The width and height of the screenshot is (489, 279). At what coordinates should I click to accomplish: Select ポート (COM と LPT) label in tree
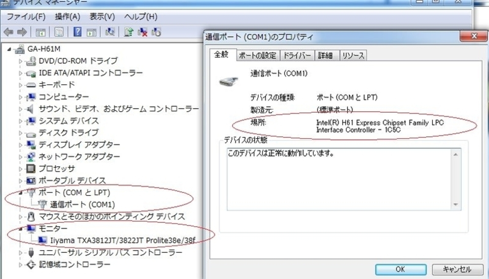coord(74,193)
